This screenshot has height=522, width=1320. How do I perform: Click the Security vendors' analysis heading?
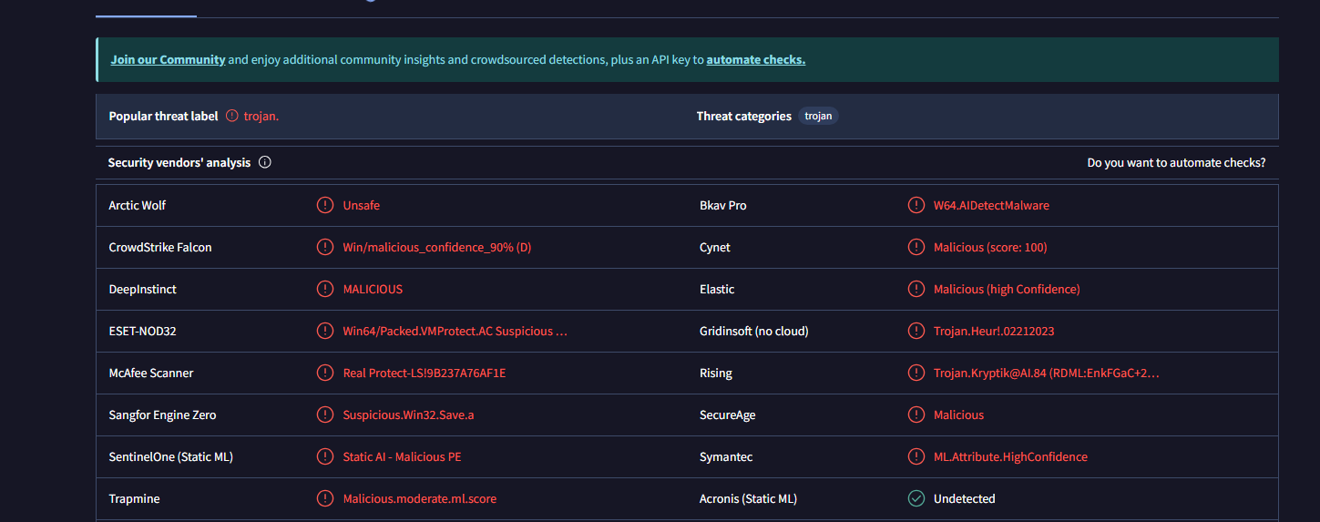(179, 163)
